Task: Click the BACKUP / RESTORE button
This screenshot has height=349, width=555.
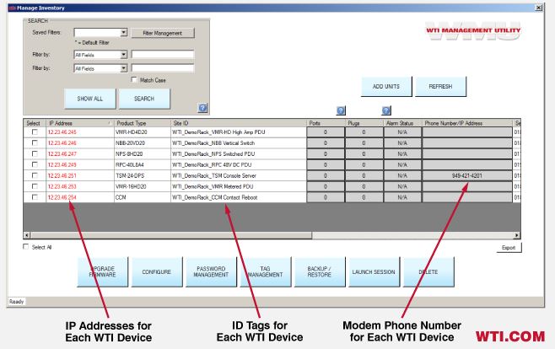Action: (320, 271)
